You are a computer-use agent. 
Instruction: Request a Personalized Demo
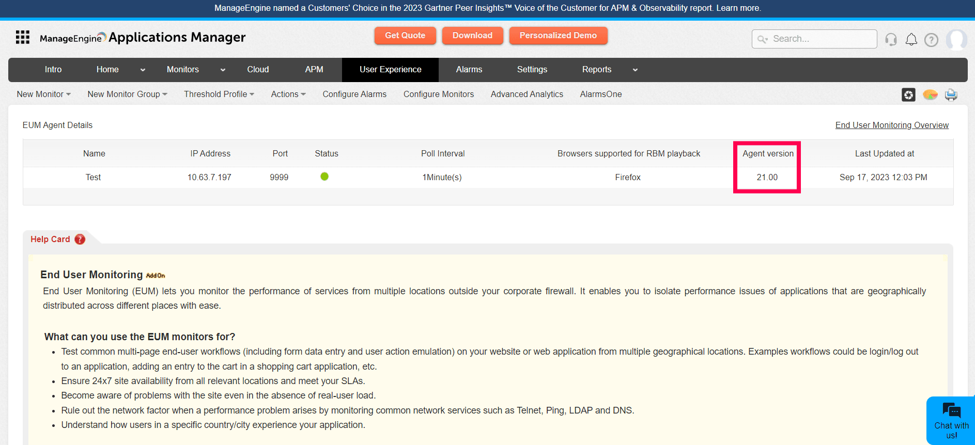tap(558, 36)
